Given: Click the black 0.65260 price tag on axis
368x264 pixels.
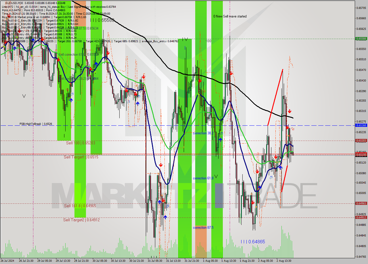Looking at the screenshot, I should [361, 125].
